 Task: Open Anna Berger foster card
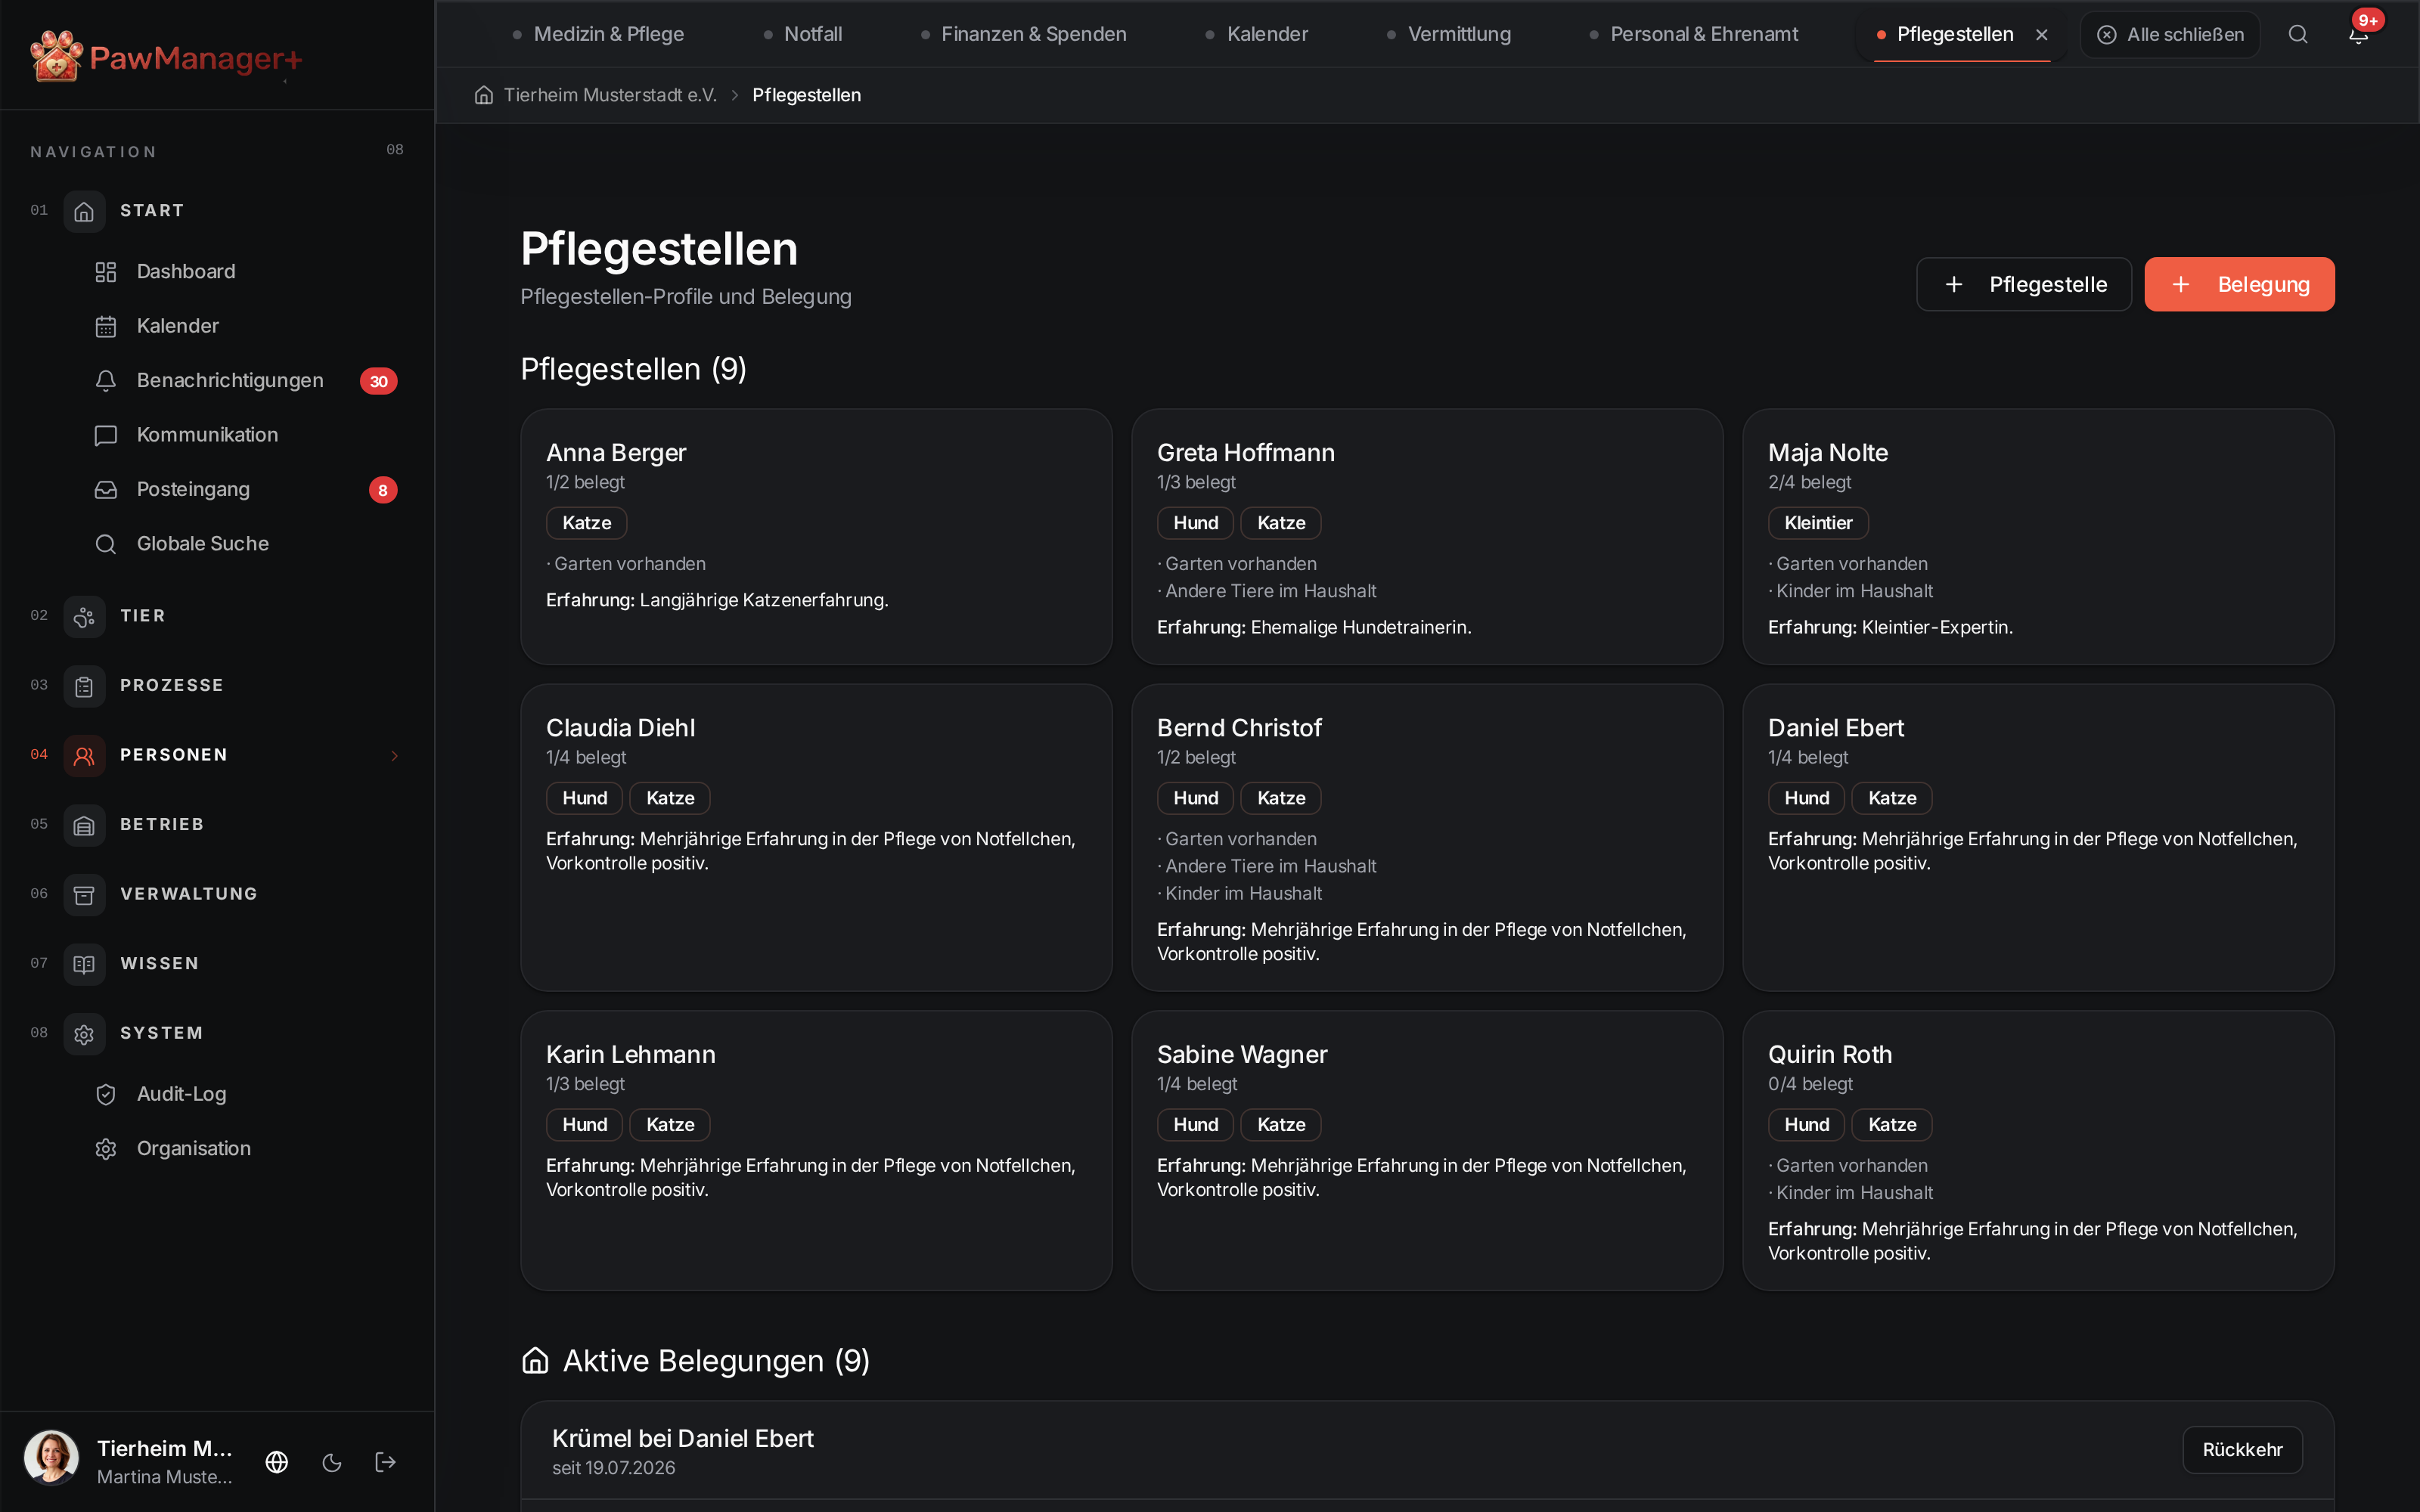click(816, 536)
